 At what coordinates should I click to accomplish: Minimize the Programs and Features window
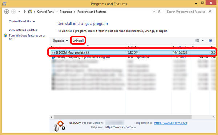click(x=196, y=3)
